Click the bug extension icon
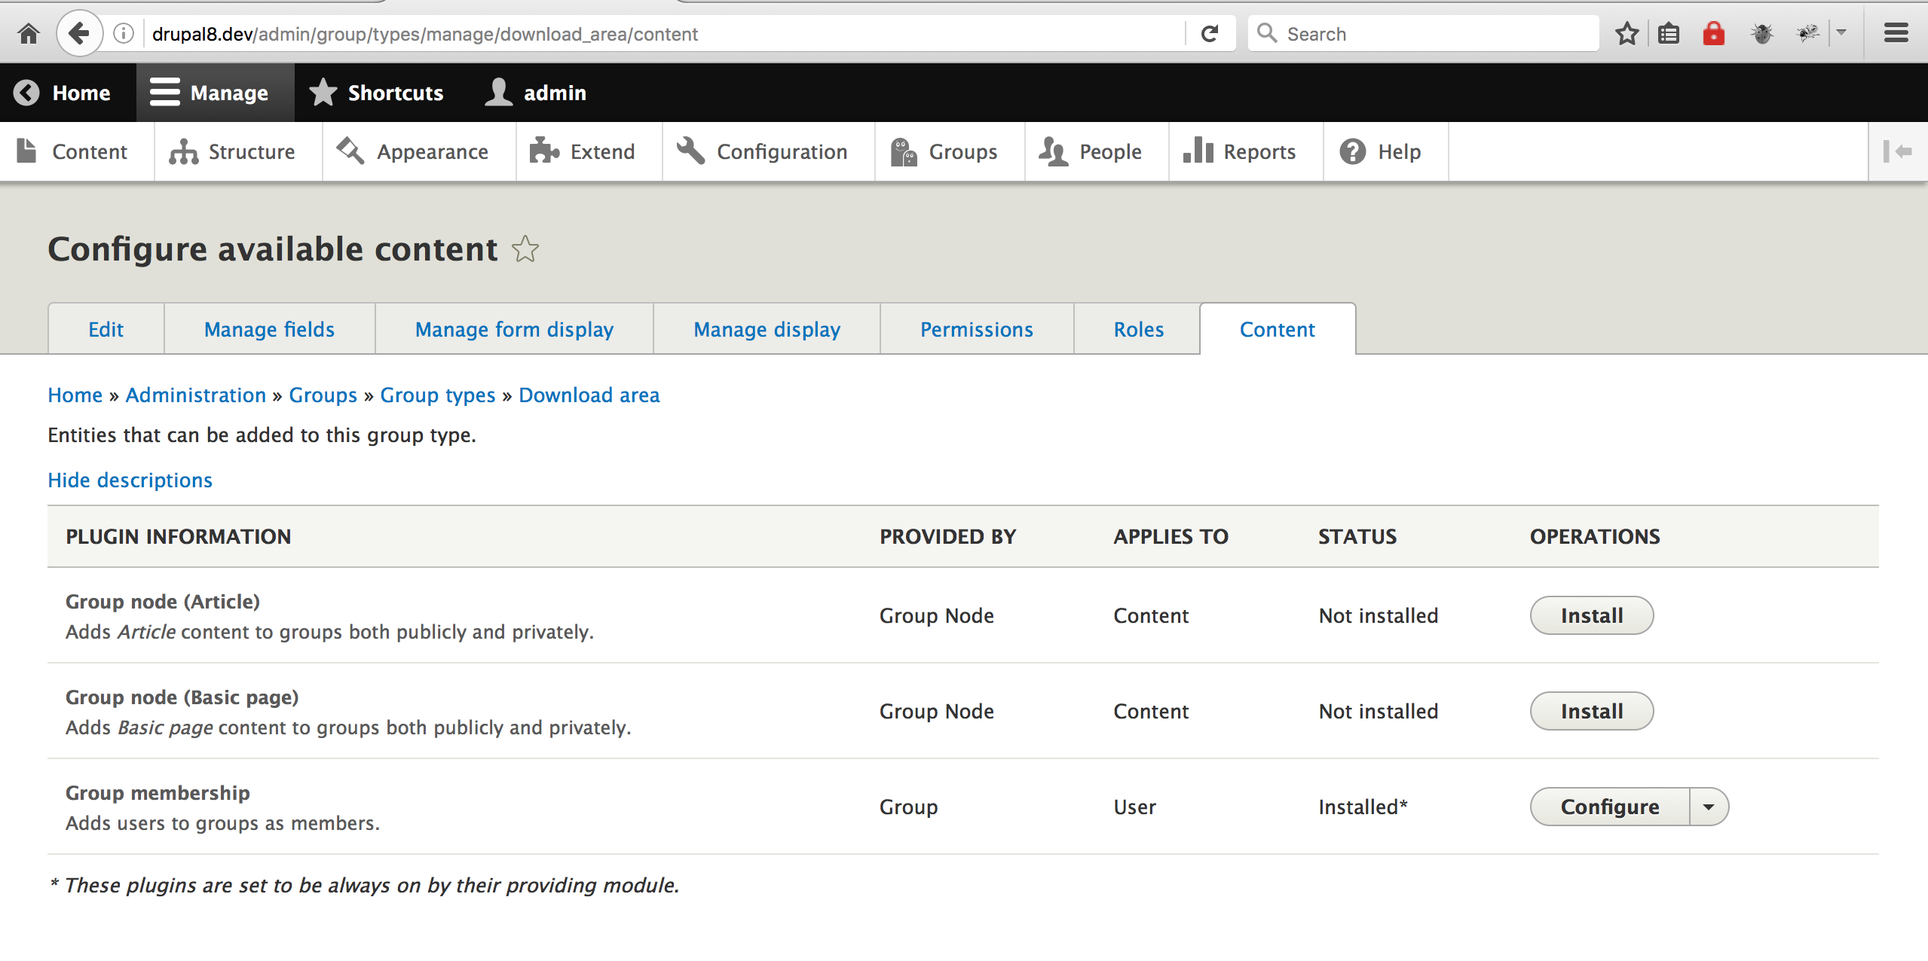 tap(1762, 34)
